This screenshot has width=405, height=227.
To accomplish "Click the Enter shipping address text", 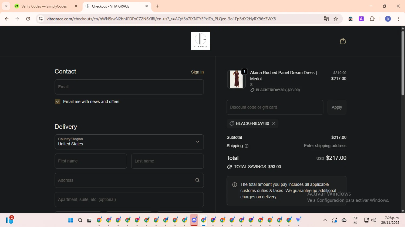I will (x=325, y=146).
